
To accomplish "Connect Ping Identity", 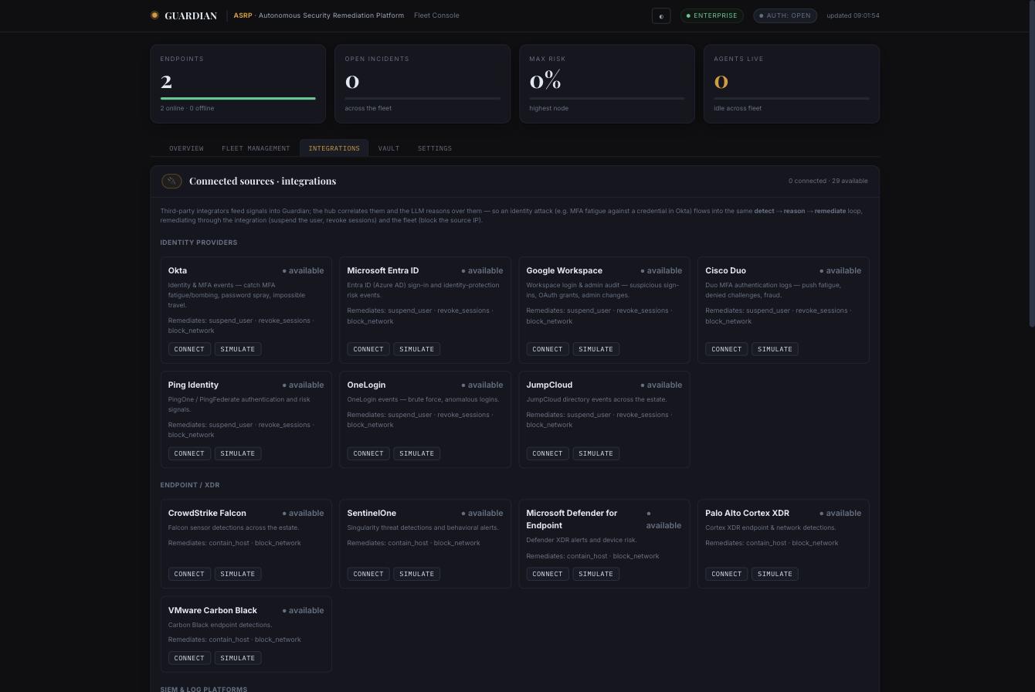I will 189,453.
